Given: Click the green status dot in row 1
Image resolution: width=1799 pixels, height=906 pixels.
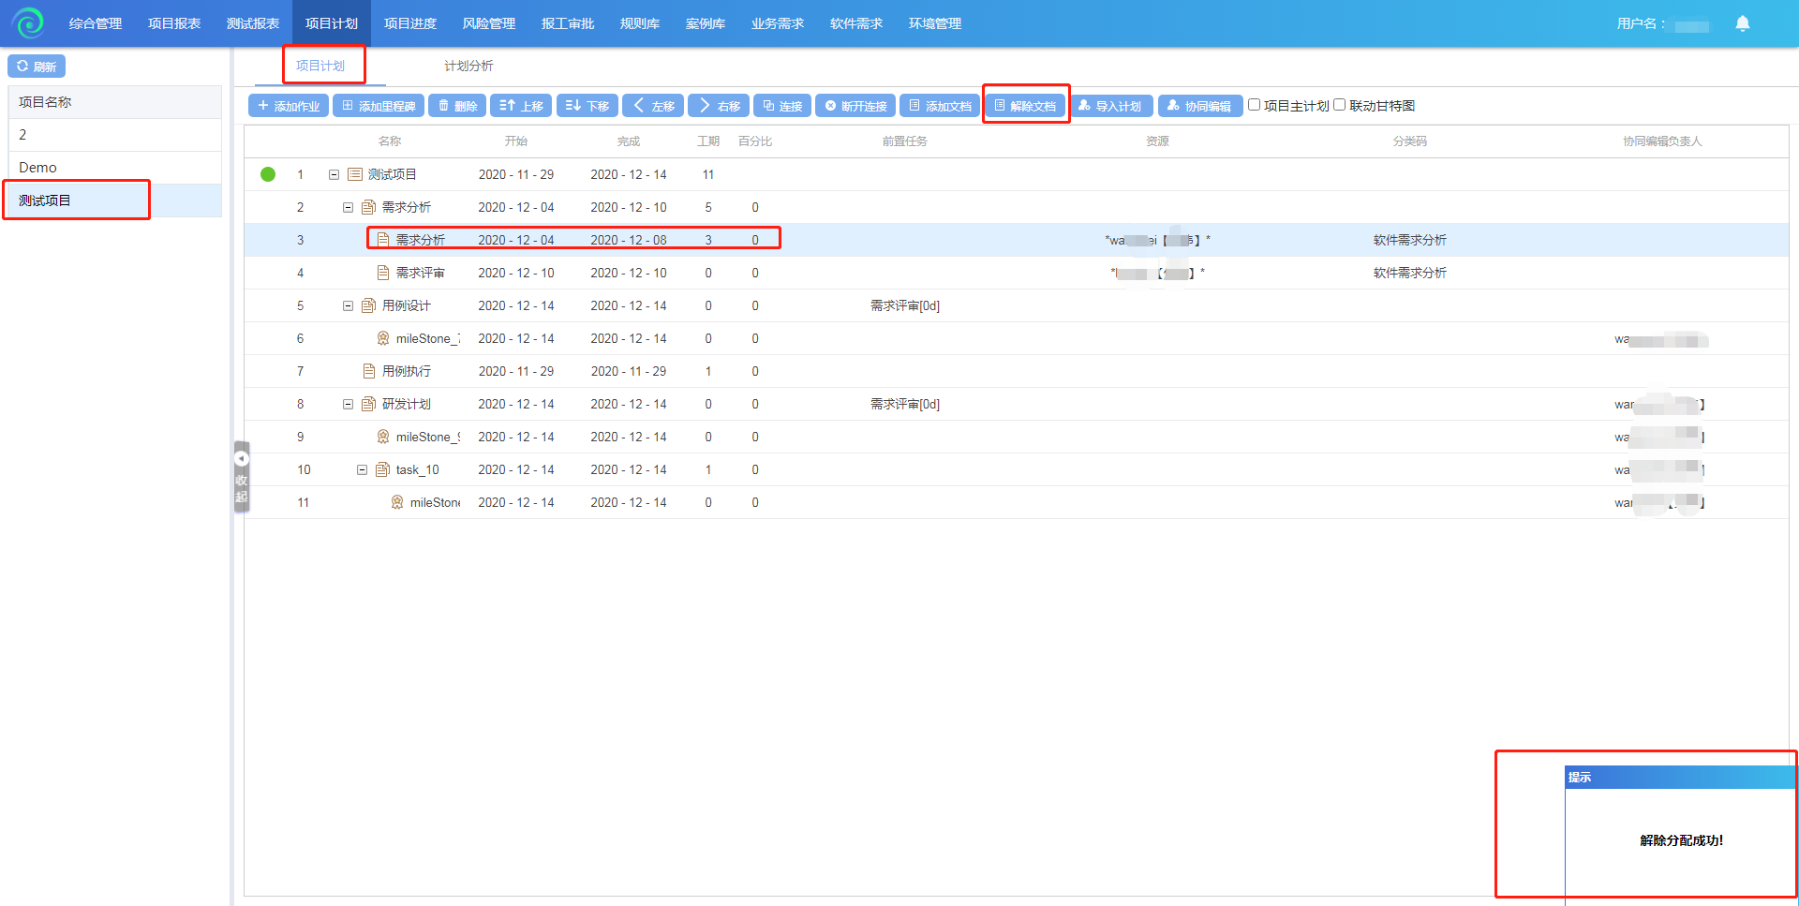Looking at the screenshot, I should coord(268,174).
